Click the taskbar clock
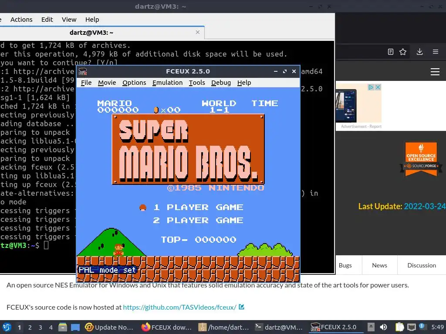446x334 pixels. point(437,327)
